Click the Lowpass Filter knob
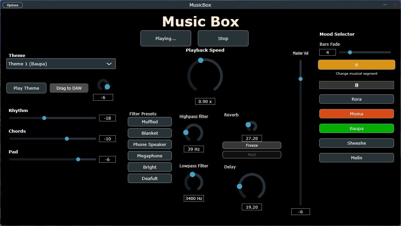401x226 pixels. [x=193, y=182]
